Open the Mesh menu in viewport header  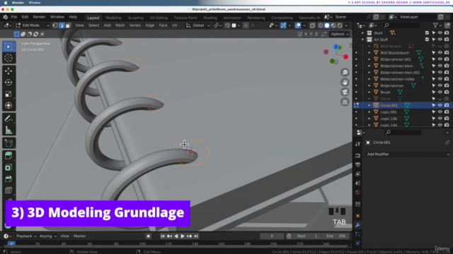[x=120, y=25]
